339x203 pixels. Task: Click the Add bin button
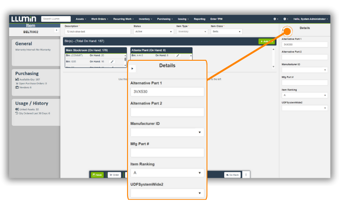(x=266, y=41)
